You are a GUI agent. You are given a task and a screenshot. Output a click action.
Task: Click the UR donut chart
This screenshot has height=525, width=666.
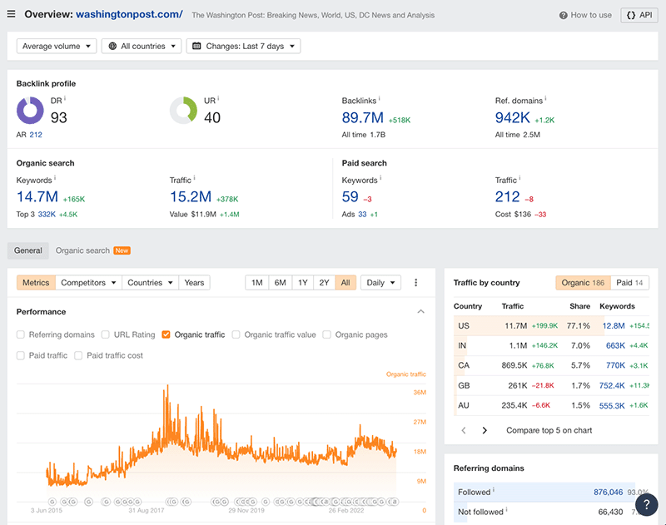click(x=183, y=111)
